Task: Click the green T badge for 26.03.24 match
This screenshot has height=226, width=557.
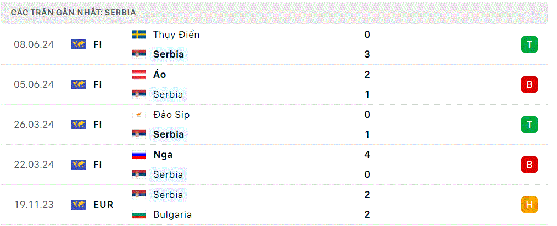Action: (x=530, y=125)
